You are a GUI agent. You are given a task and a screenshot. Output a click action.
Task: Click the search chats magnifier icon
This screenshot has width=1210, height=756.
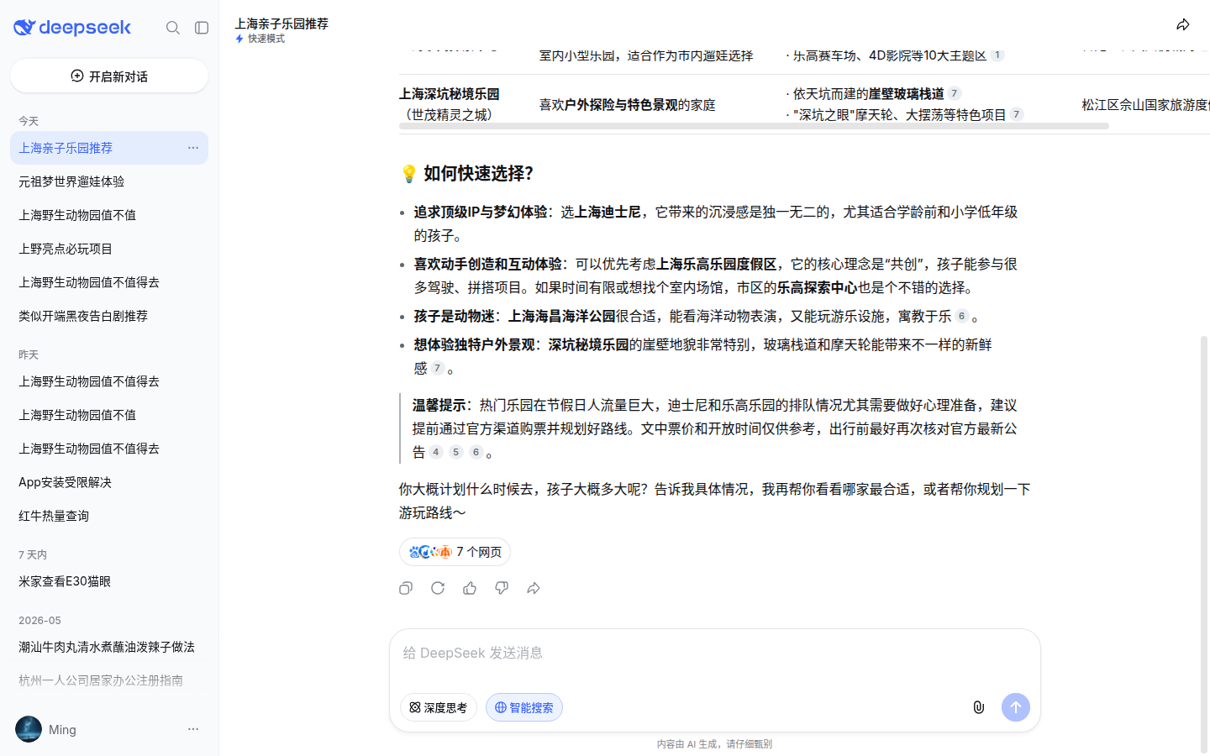pos(173,28)
